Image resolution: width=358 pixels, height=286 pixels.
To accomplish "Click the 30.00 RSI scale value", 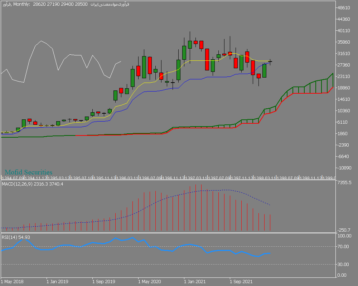I will (343, 264).
